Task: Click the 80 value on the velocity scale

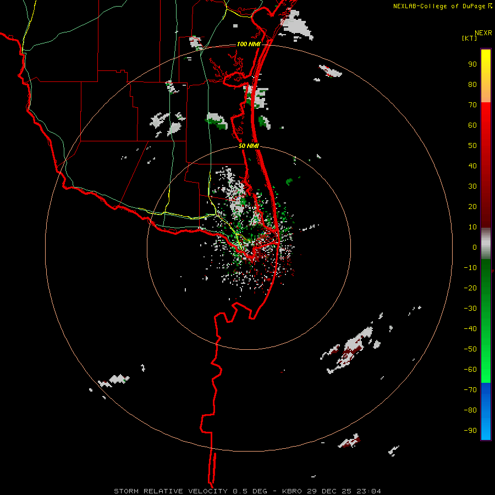Action: click(472, 84)
